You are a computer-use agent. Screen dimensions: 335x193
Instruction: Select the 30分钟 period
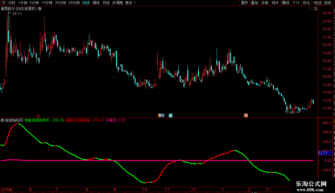click(x=60, y=3)
